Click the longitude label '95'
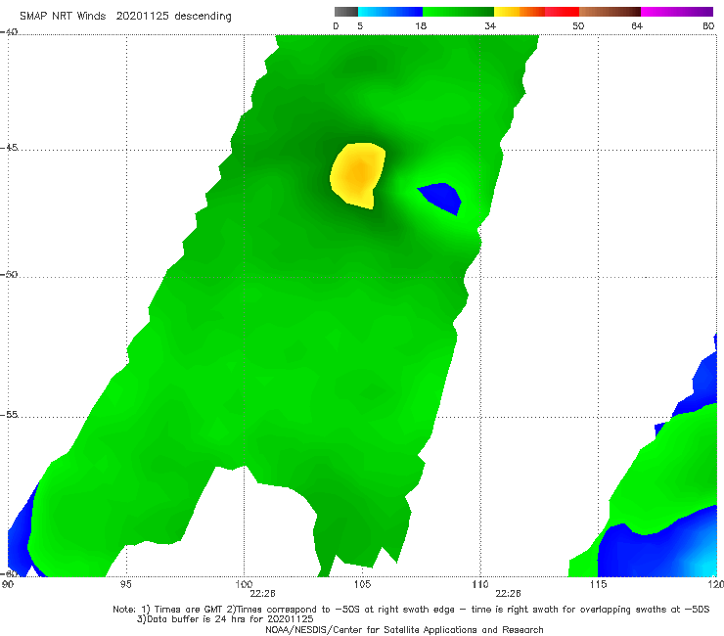This screenshot has height=636, width=724. [x=125, y=585]
